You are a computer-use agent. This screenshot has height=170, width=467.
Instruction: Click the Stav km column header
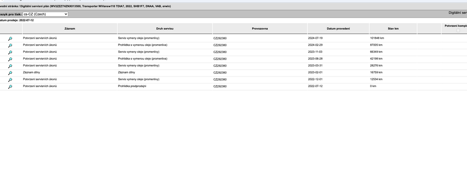click(393, 29)
